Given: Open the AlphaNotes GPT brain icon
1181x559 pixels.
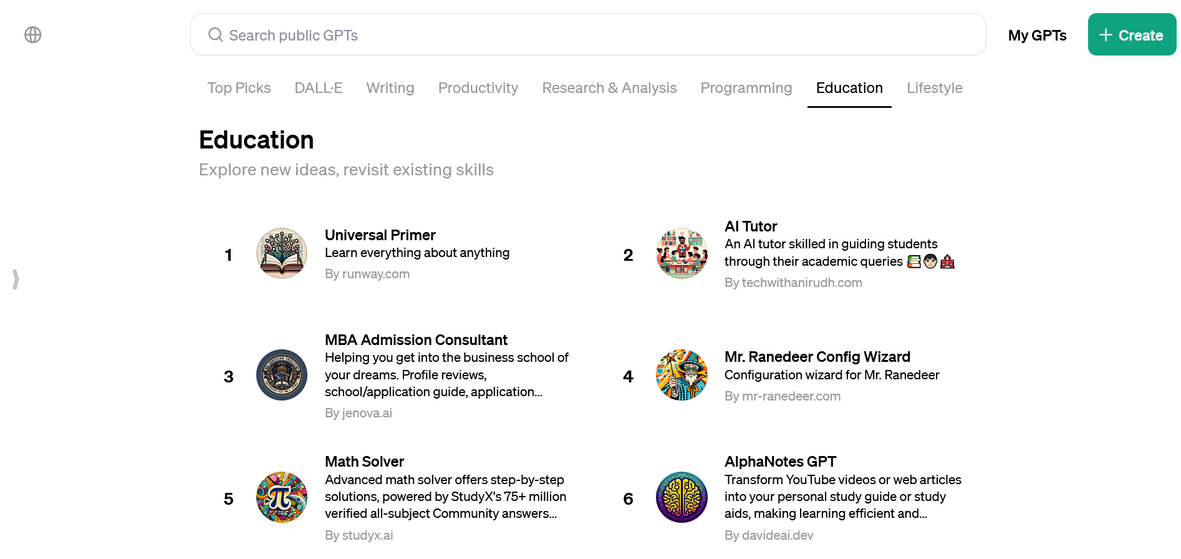Looking at the screenshot, I should coord(682,497).
